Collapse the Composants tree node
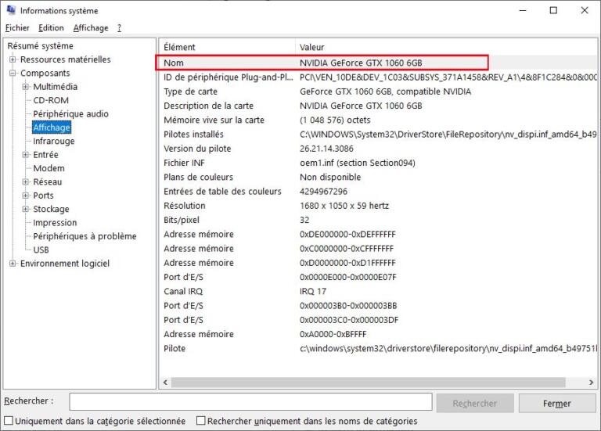601x431 pixels. click(x=13, y=74)
